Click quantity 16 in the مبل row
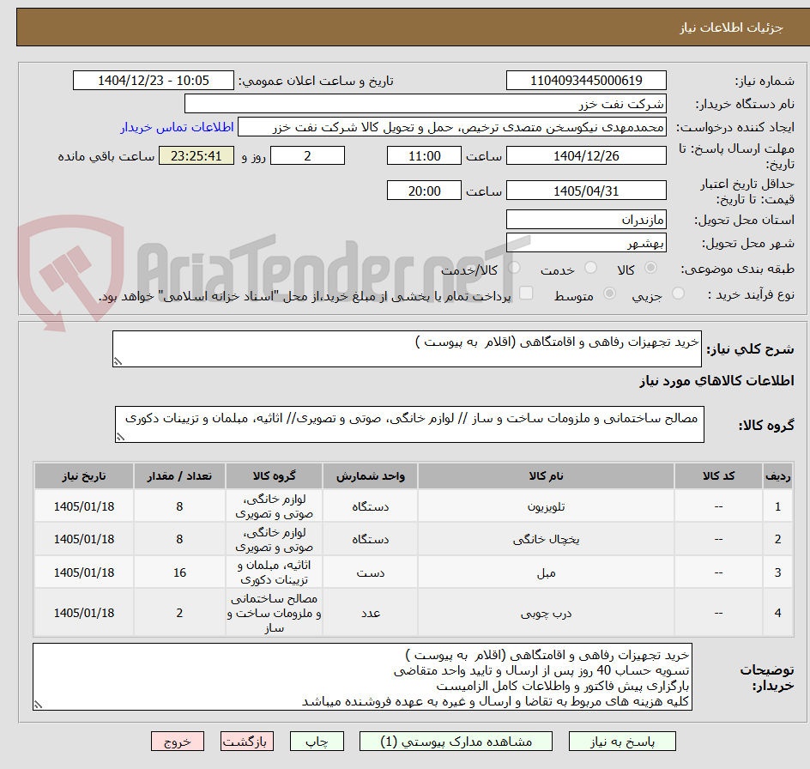The width and height of the screenshot is (810, 769). click(179, 572)
